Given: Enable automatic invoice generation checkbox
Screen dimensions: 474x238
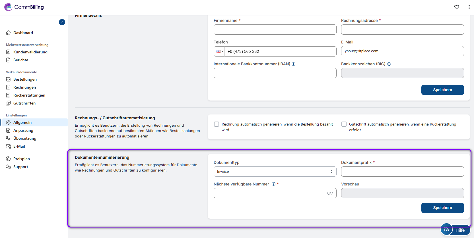Looking at the screenshot, I should coord(217,124).
